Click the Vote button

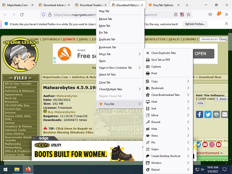point(200,103)
